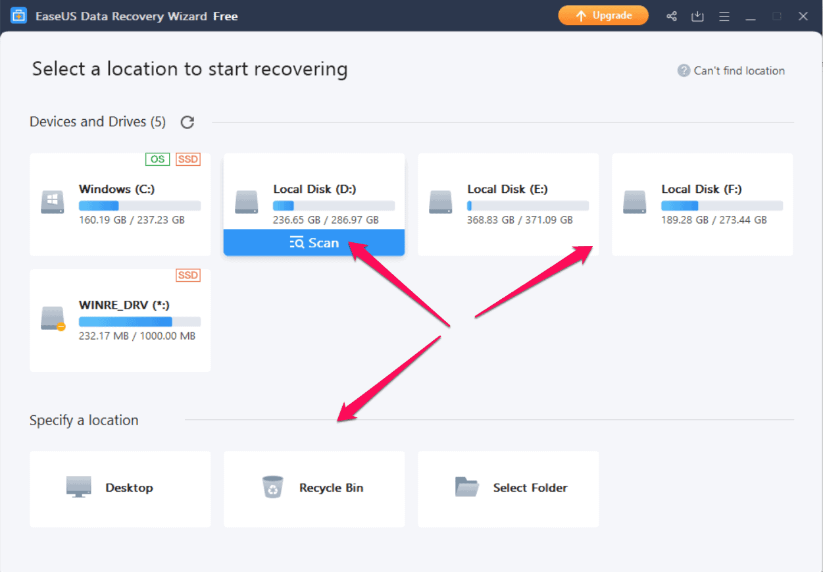The image size is (823, 572).
Task: Click the Upgrade button
Action: (603, 16)
